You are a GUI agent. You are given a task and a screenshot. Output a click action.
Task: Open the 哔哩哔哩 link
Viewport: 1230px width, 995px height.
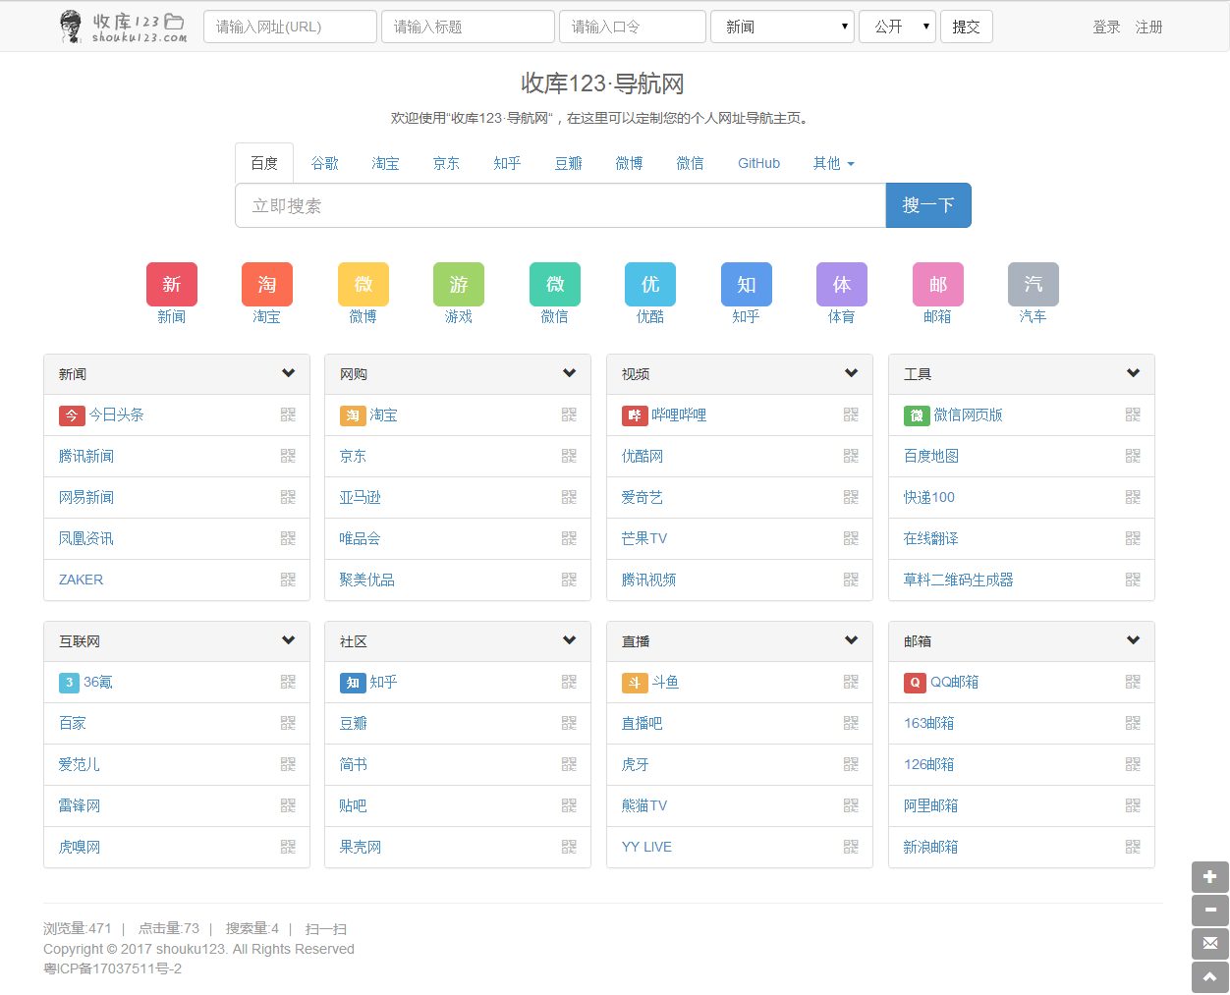pos(679,415)
